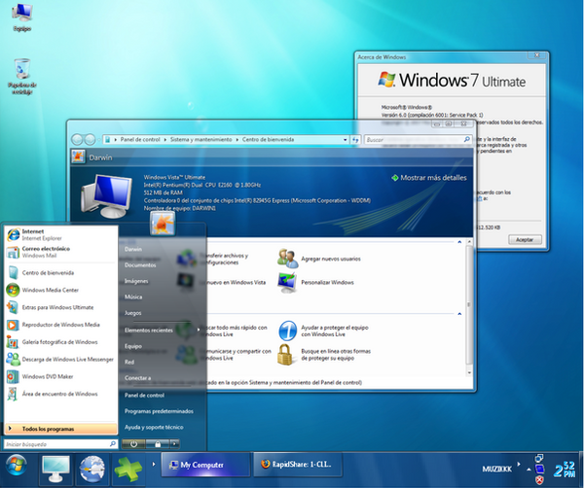
Task: Open Busque en línea otras formas item
Action: coord(324,355)
